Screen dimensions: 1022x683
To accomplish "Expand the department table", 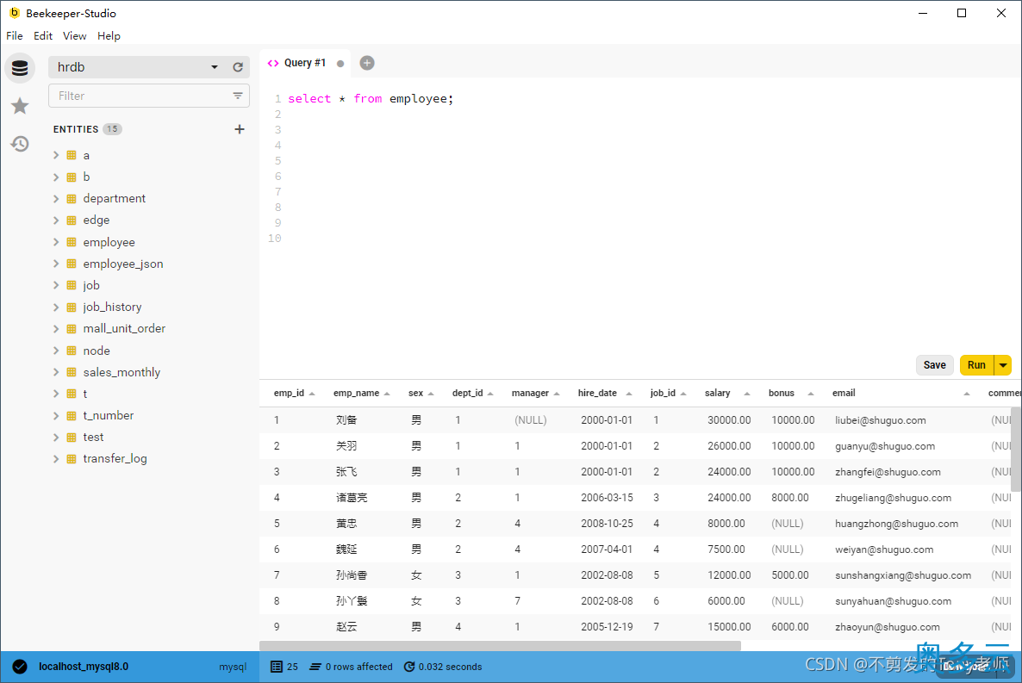I will (x=56, y=199).
